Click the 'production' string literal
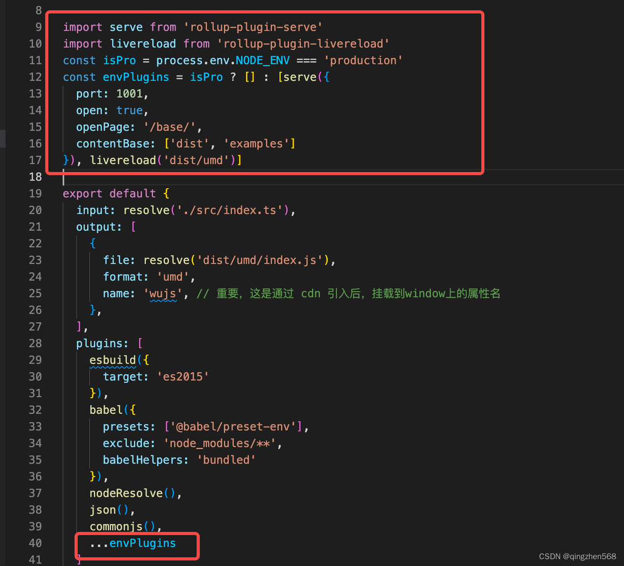This screenshot has height=566, width=624. click(x=363, y=60)
